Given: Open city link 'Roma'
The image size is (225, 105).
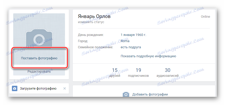Looking at the screenshot, I should pos(125,41).
